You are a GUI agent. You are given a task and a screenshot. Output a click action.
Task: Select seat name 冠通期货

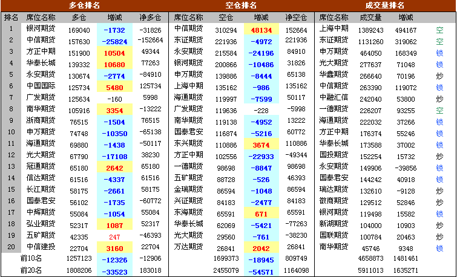41,166
